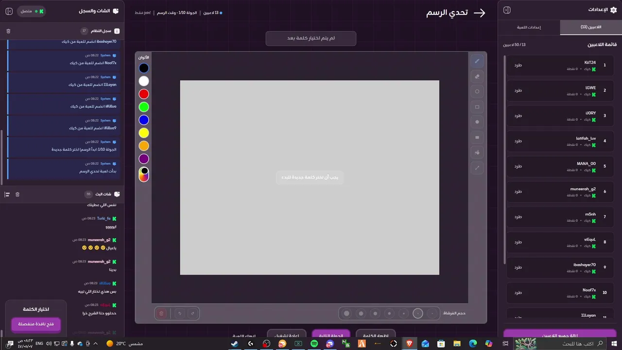The height and width of the screenshot is (350, 622).
Task: Collapse the chat and log sidebar
Action: pyautogui.click(x=9, y=11)
